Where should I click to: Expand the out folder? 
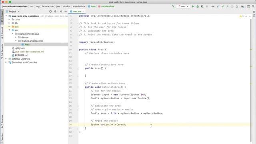pos(9,27)
